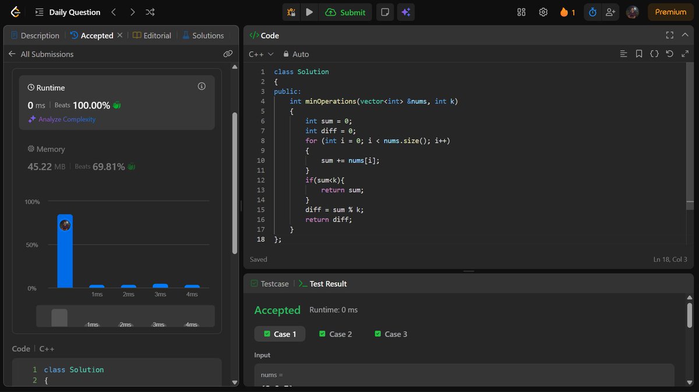Select the Accepted tab
The width and height of the screenshot is (699, 392).
point(91,35)
